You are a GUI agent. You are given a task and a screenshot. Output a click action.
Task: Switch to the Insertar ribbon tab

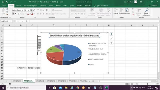tap(18, 6)
